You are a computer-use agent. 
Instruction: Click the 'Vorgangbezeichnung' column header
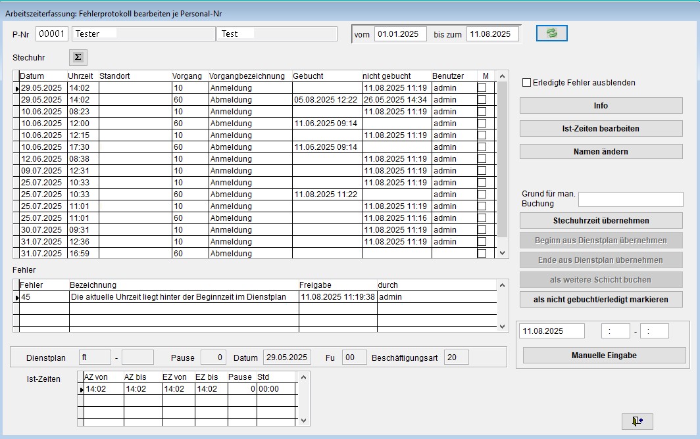[x=250, y=76]
